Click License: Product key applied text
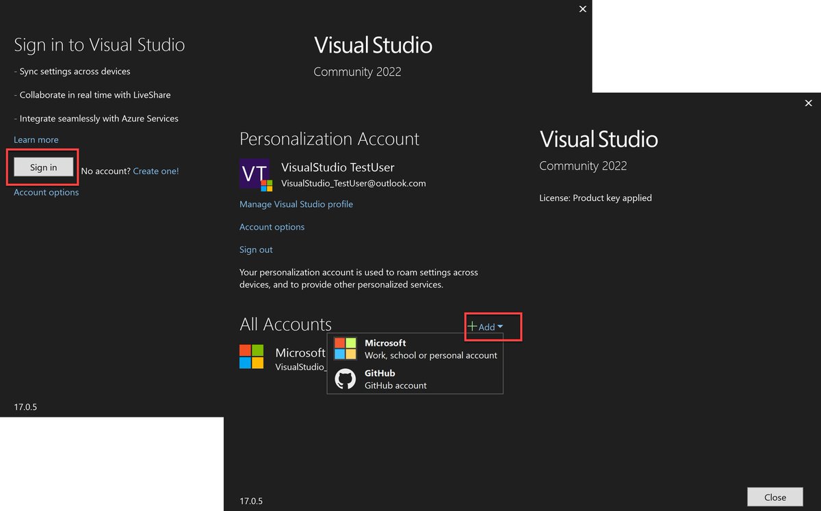Image resolution: width=821 pixels, height=511 pixels. [595, 198]
